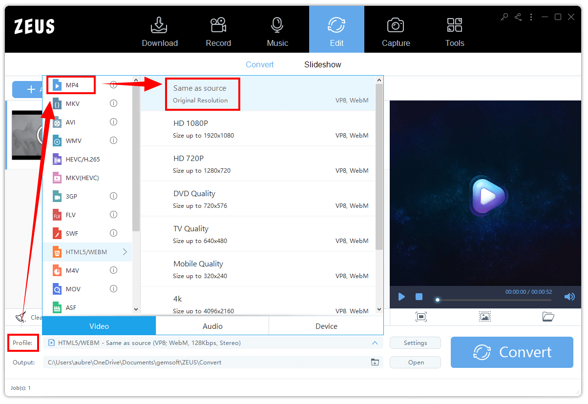Open the Music section
The width and height of the screenshot is (588, 404).
(277, 31)
